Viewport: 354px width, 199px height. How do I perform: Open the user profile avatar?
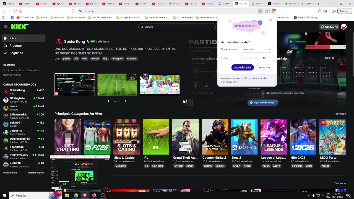(x=344, y=27)
